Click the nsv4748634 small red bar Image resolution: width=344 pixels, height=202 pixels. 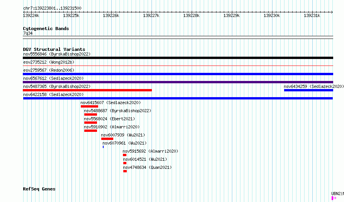pos(125,171)
